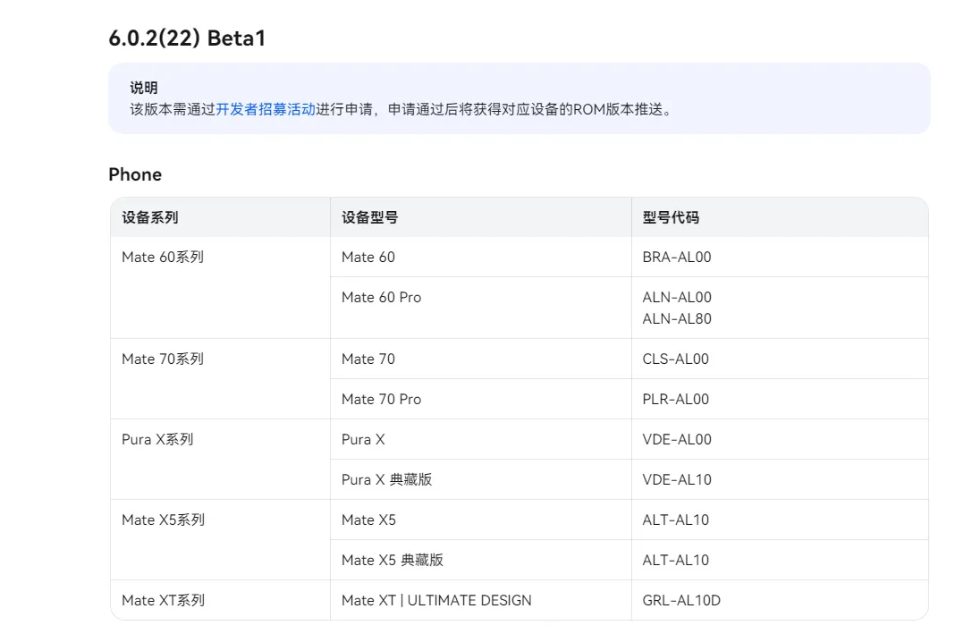The width and height of the screenshot is (955, 634).
Task: Select the 6.0.2(22) Beta1 heading
Action: [x=187, y=38]
